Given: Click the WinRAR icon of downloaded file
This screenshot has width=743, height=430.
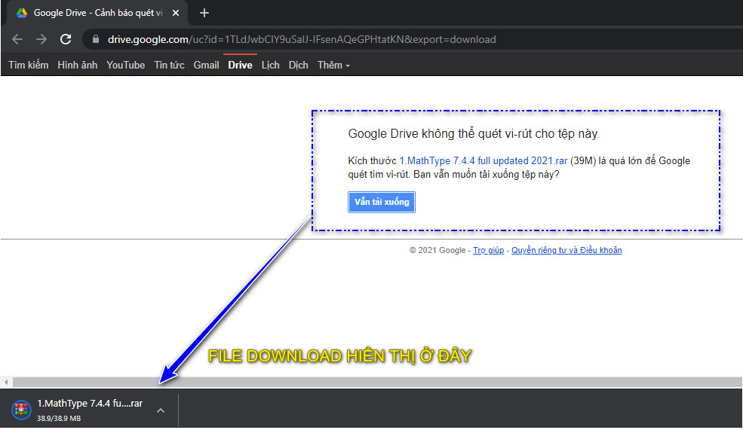Looking at the screenshot, I should [21, 410].
